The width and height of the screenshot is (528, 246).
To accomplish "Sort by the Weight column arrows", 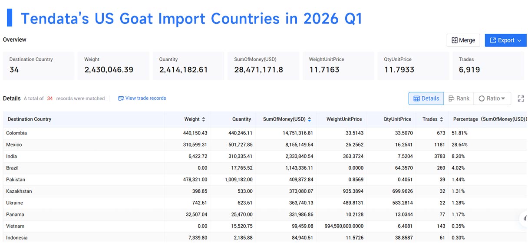I will [x=203, y=119].
